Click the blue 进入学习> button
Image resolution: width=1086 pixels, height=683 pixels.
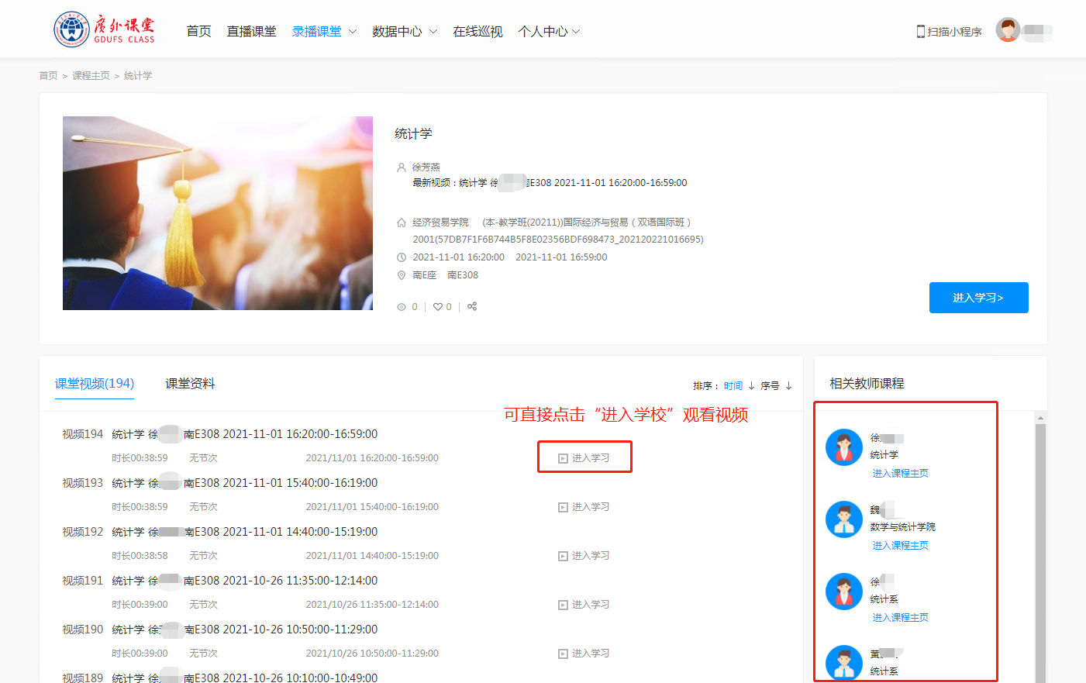point(978,298)
